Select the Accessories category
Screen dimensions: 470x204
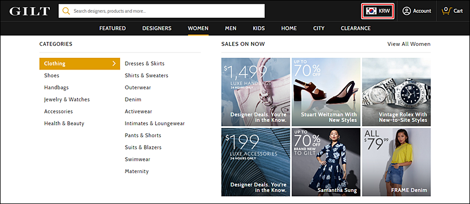(x=59, y=111)
